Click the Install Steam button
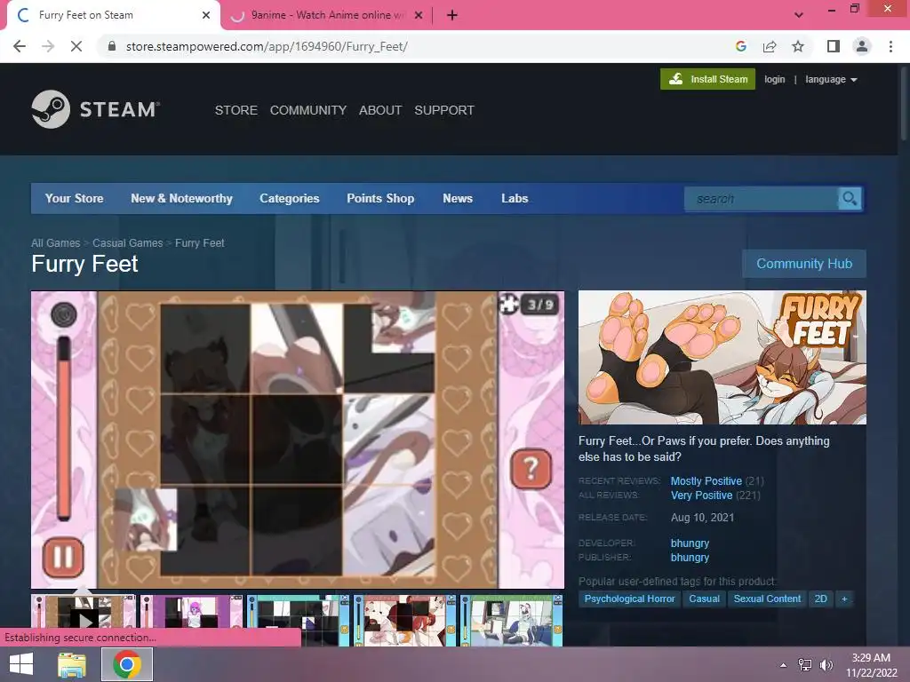 click(x=708, y=79)
